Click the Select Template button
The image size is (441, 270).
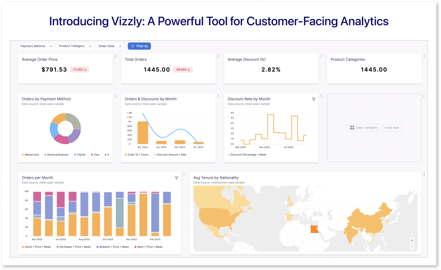tap(364, 128)
